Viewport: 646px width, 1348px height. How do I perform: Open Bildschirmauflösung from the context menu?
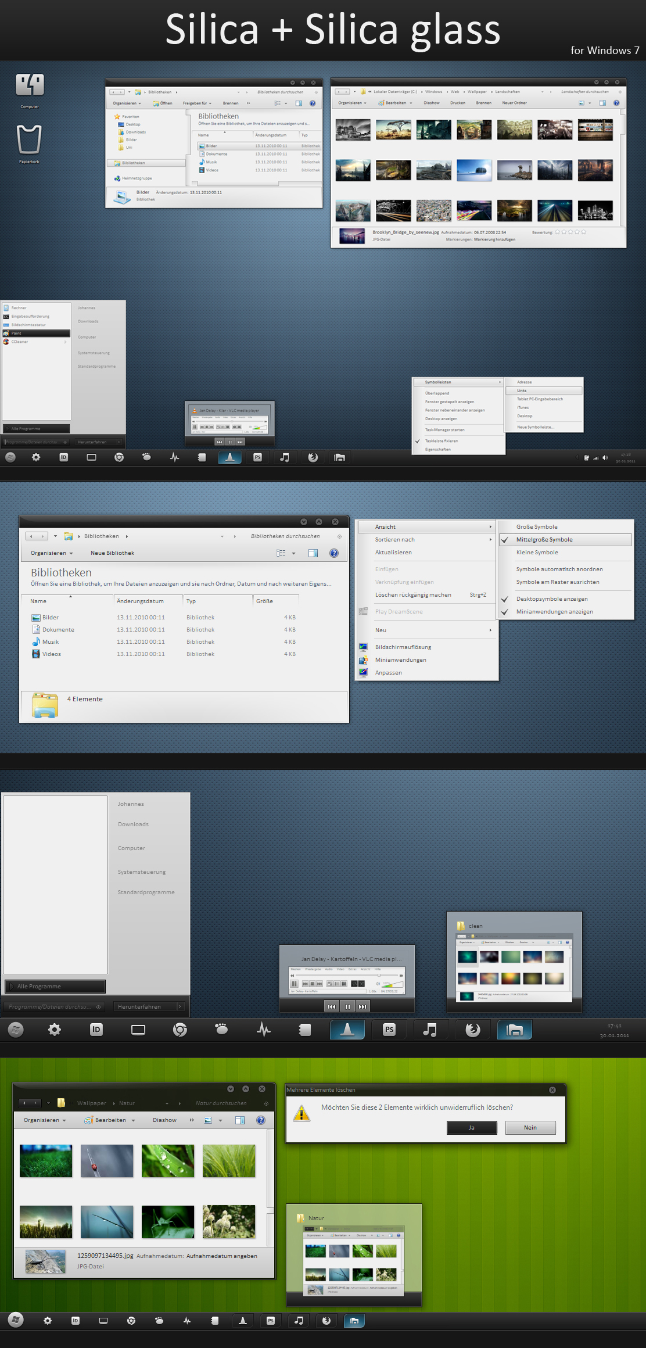click(x=426, y=647)
